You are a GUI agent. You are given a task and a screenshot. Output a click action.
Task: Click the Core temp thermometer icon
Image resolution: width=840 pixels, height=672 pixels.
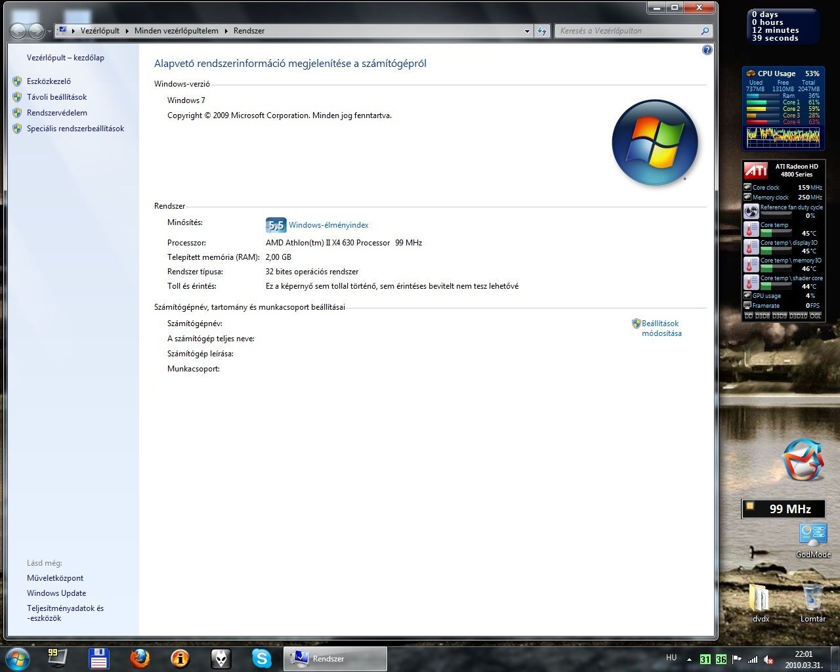click(x=751, y=229)
